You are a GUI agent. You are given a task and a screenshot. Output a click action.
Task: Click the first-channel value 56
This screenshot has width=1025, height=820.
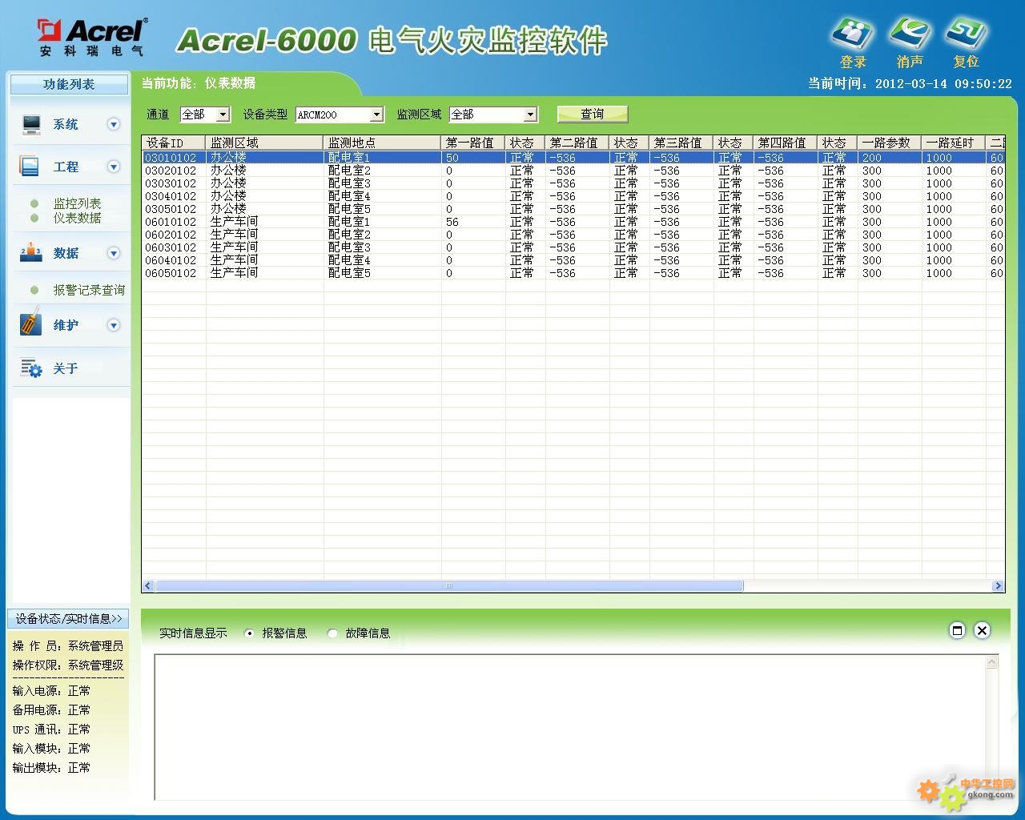click(x=452, y=222)
